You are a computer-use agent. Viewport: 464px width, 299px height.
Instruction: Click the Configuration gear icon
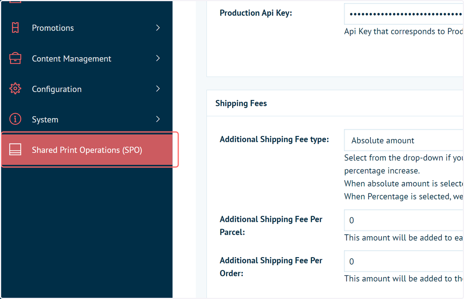pyautogui.click(x=15, y=89)
